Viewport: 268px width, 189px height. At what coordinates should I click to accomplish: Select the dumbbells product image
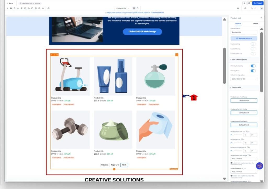(x=71, y=130)
